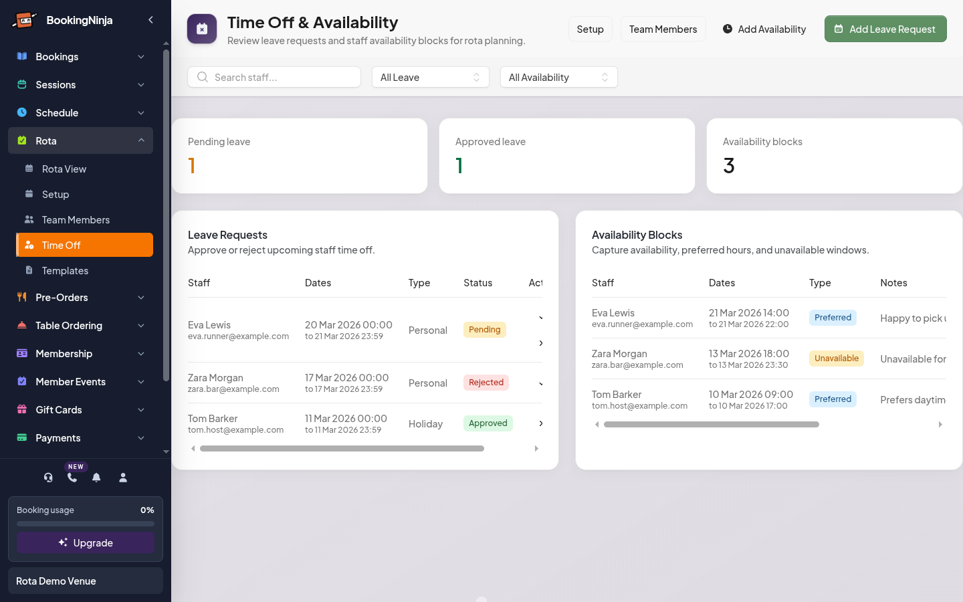
Task: Open Team Members in the sidebar
Action: coord(84,219)
